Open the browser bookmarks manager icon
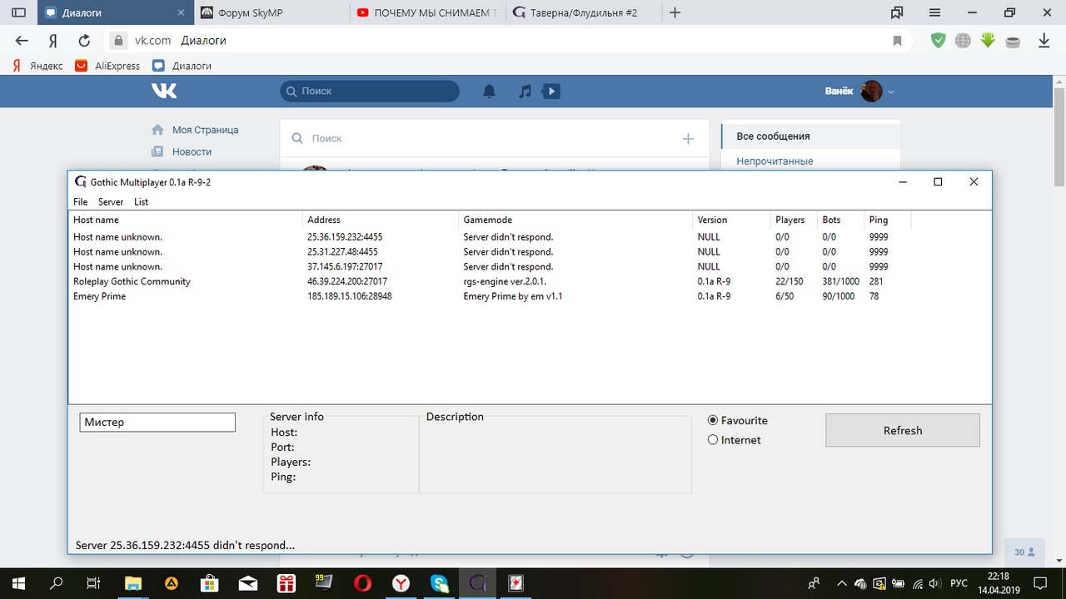The image size is (1066, 599). 897,12
